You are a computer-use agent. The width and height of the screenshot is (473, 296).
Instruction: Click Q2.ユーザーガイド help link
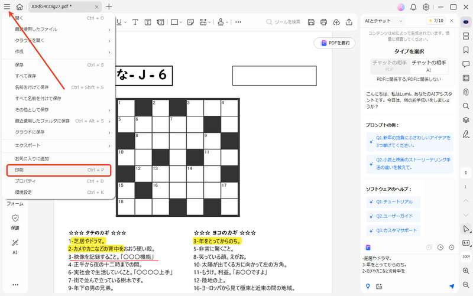pos(393,216)
